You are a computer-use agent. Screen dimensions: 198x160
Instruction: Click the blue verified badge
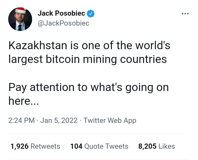point(91,13)
